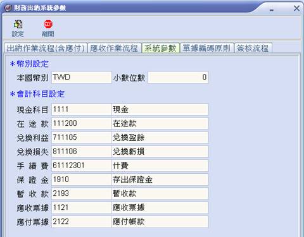This screenshot has width=304, height=237.
Task: Close the window with the X button
Action: pos(296,8)
